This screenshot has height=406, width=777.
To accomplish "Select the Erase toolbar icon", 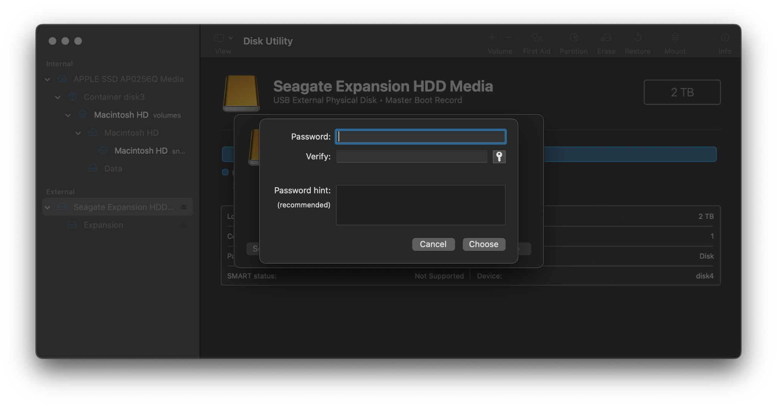I will click(x=606, y=42).
